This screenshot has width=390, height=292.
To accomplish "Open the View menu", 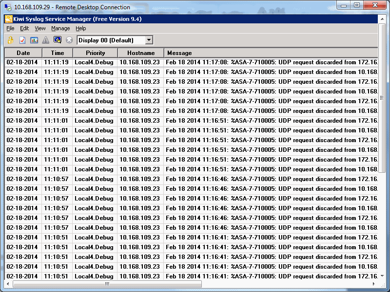I will click(40, 28).
